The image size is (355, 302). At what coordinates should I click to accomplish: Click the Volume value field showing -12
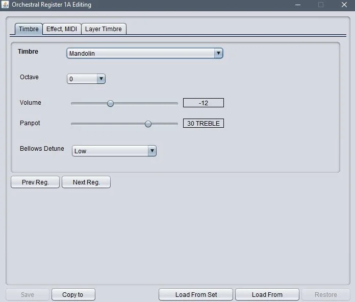204,103
